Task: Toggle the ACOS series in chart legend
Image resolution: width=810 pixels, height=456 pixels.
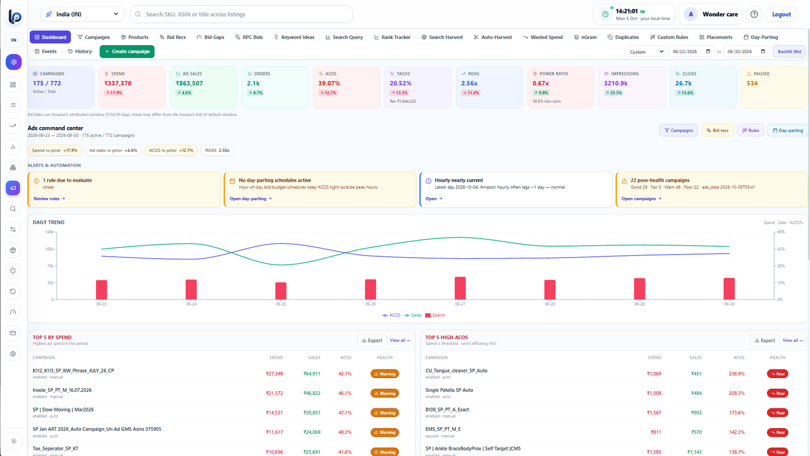Action: (x=391, y=315)
